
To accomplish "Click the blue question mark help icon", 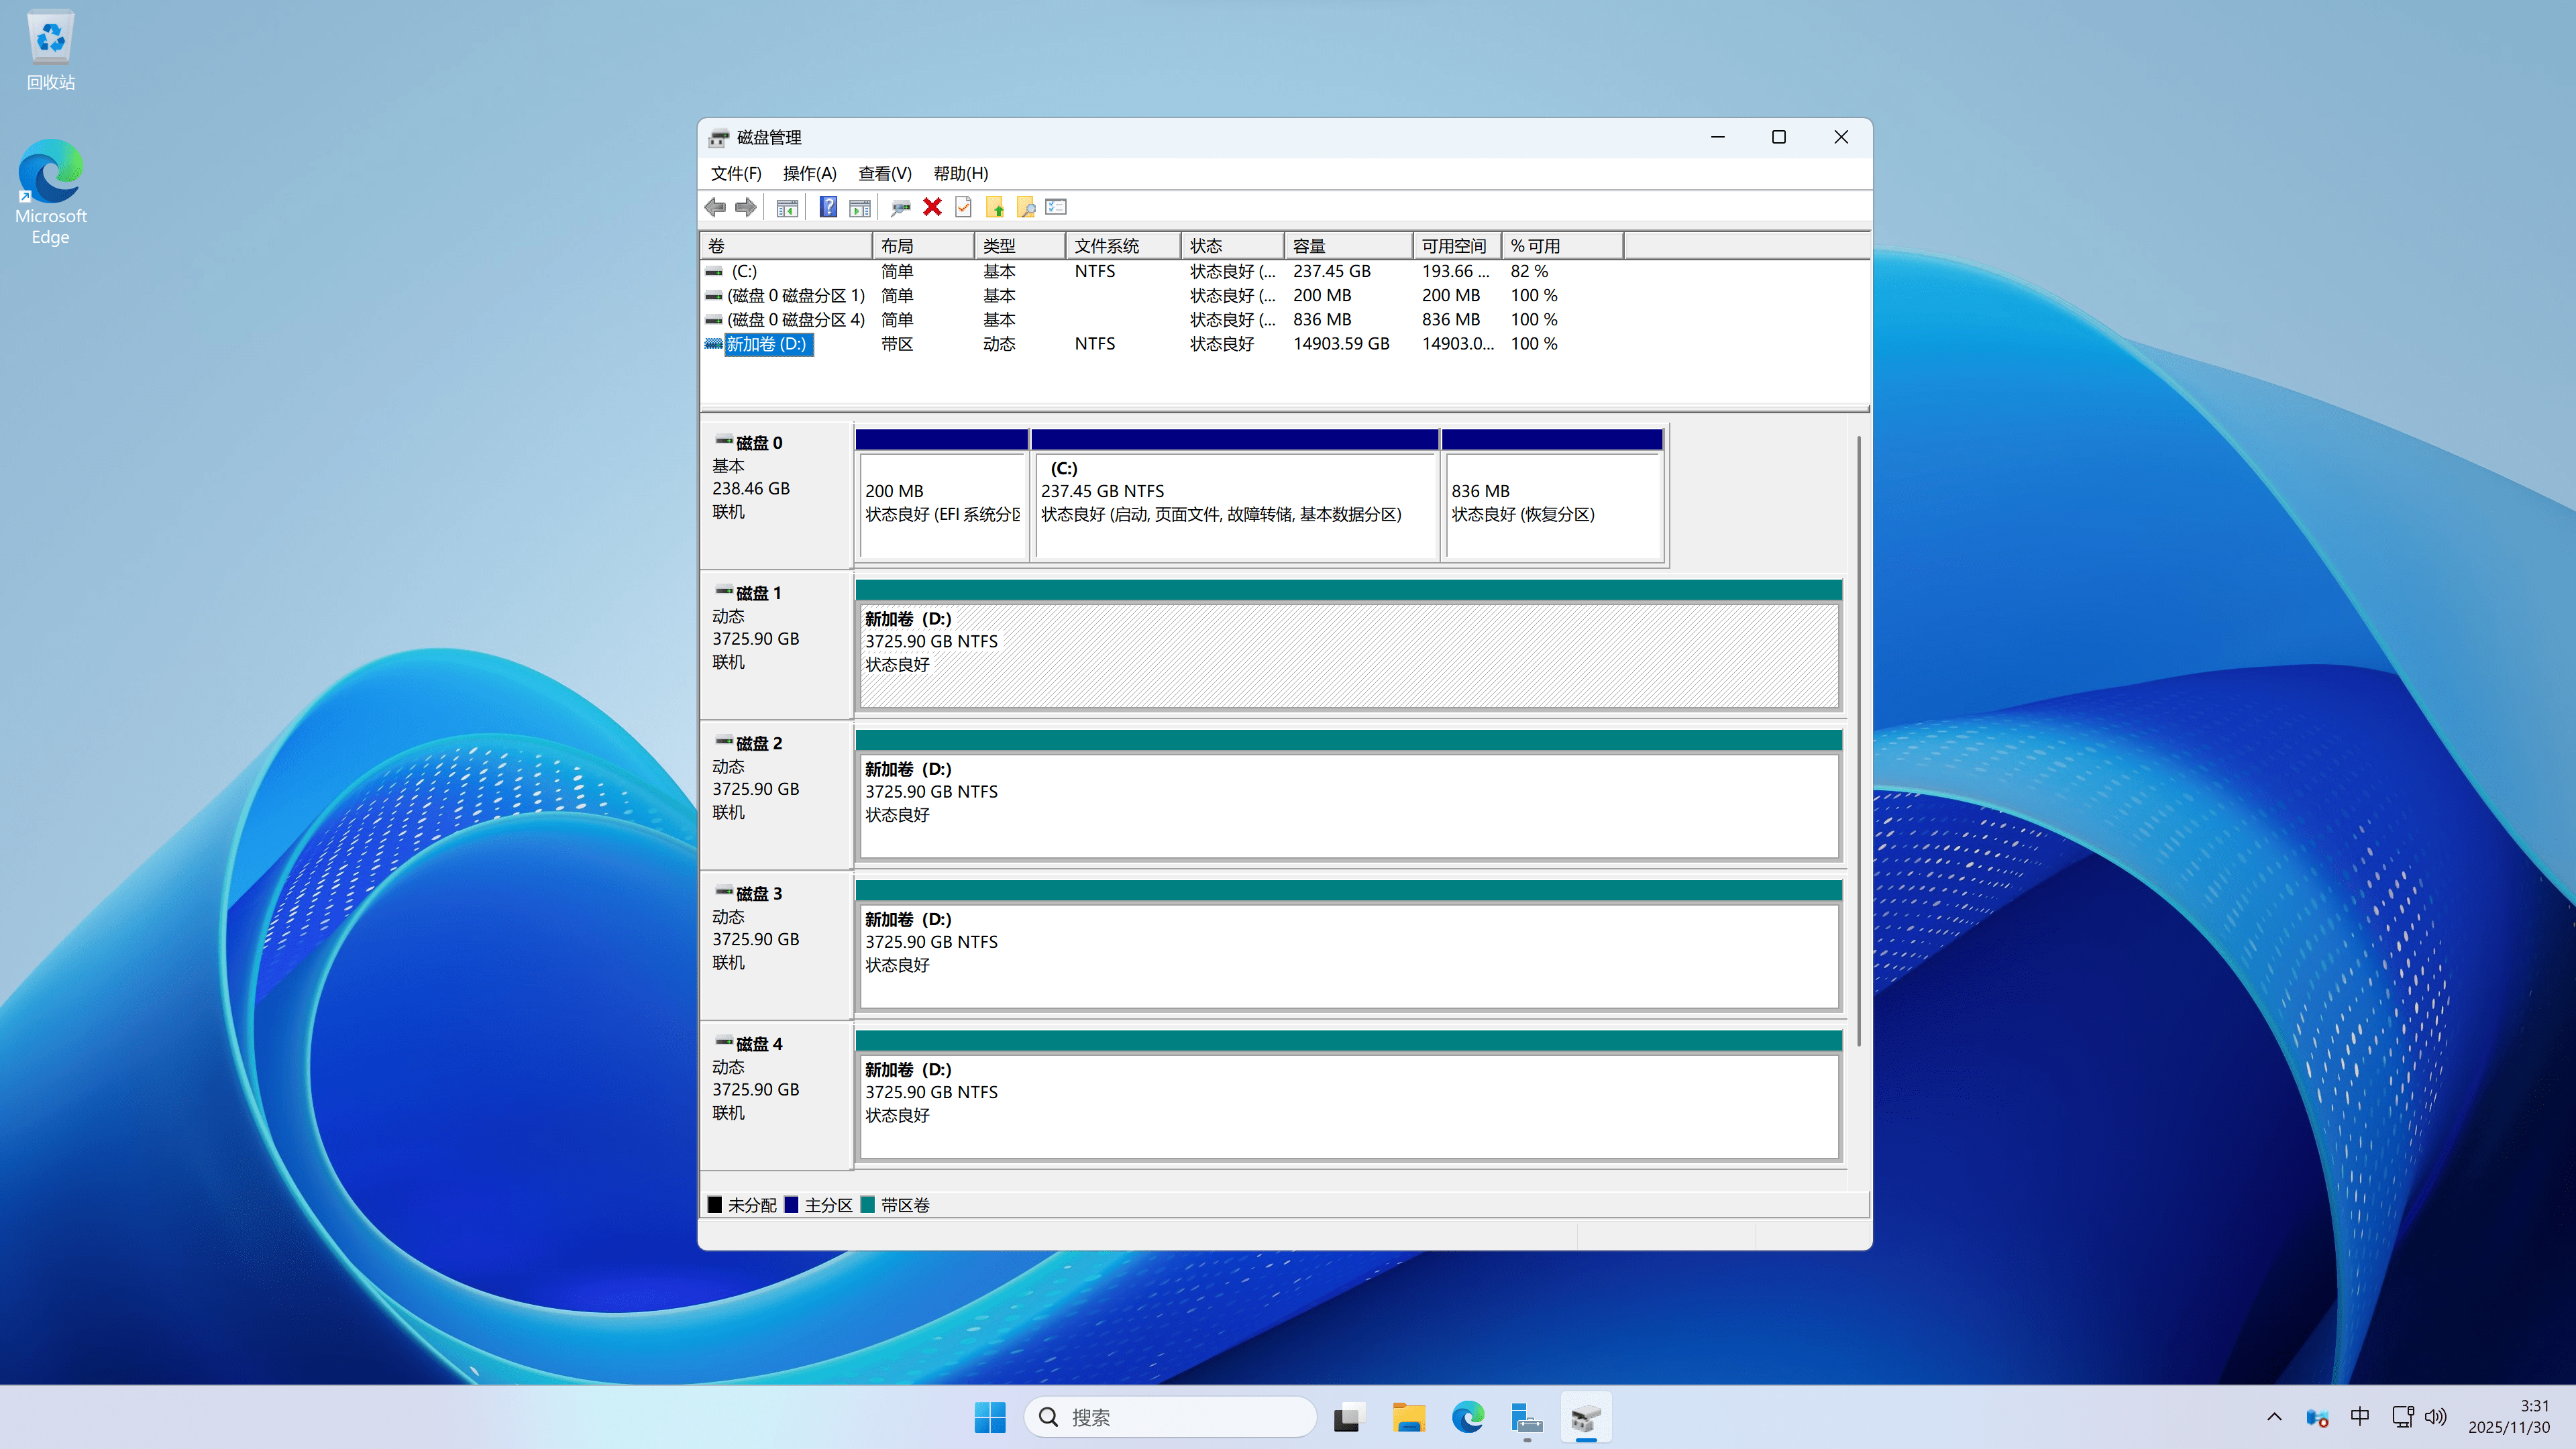I will (x=828, y=207).
